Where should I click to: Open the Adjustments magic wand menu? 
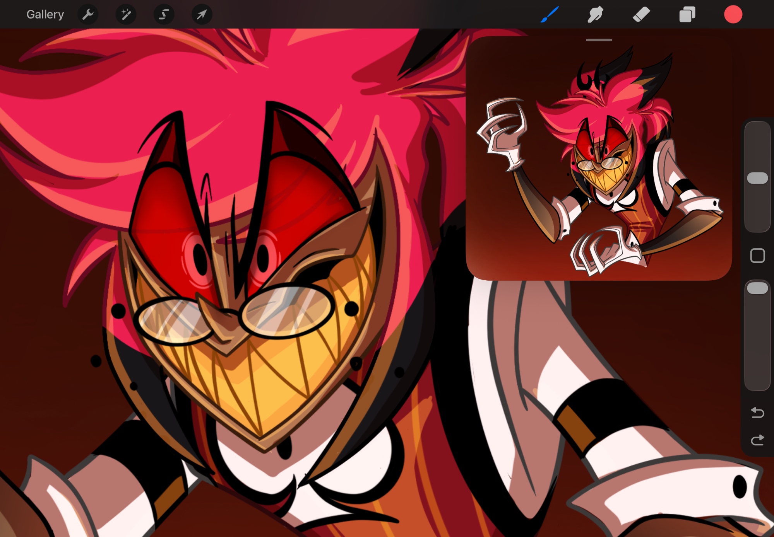pos(126,15)
